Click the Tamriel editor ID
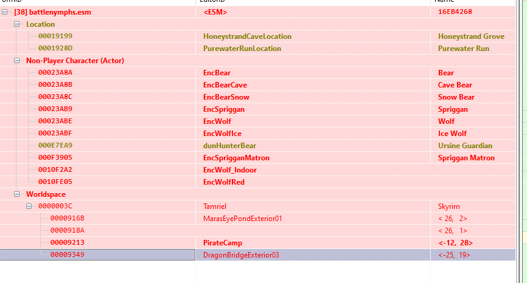Screen dimensions: 527x283 pyautogui.click(x=214, y=206)
